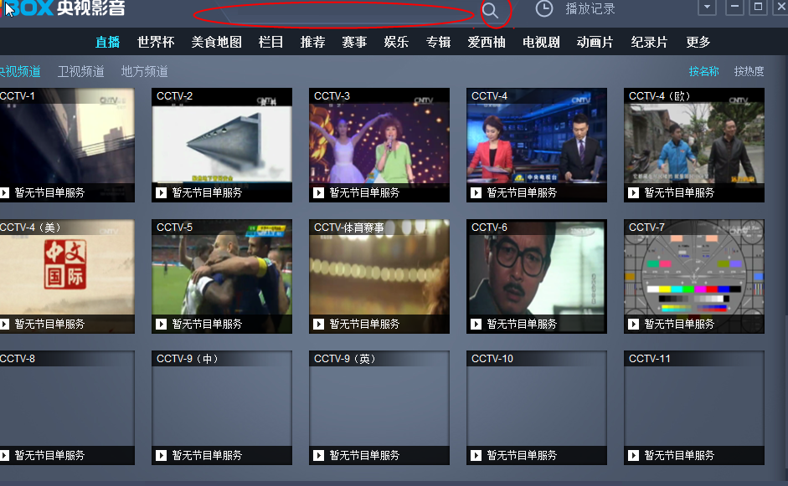
Task: Open the title bar dropdown arrow menu
Action: (708, 8)
